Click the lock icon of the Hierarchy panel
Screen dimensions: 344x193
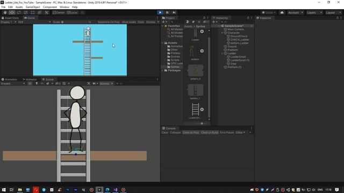[248, 18]
